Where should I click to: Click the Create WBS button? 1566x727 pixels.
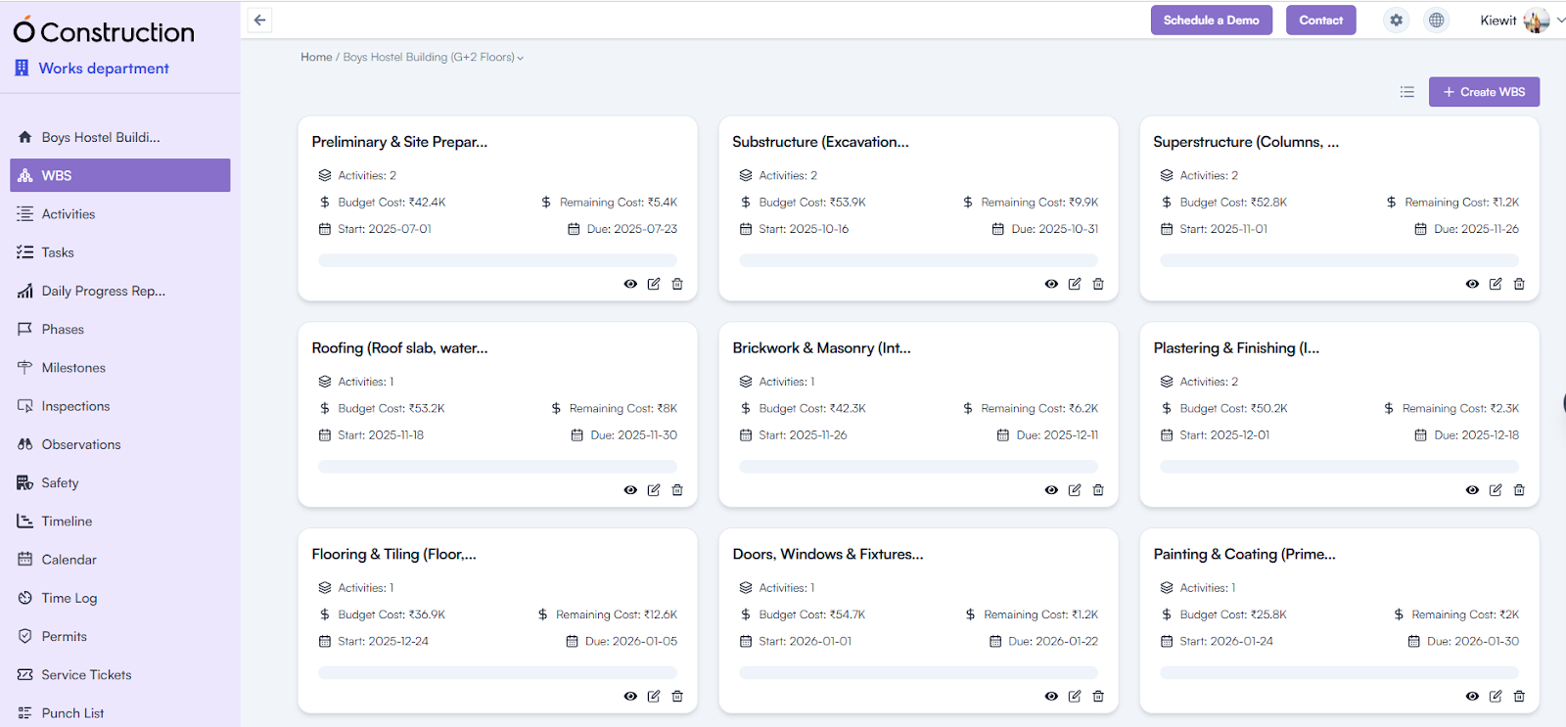(x=1484, y=92)
